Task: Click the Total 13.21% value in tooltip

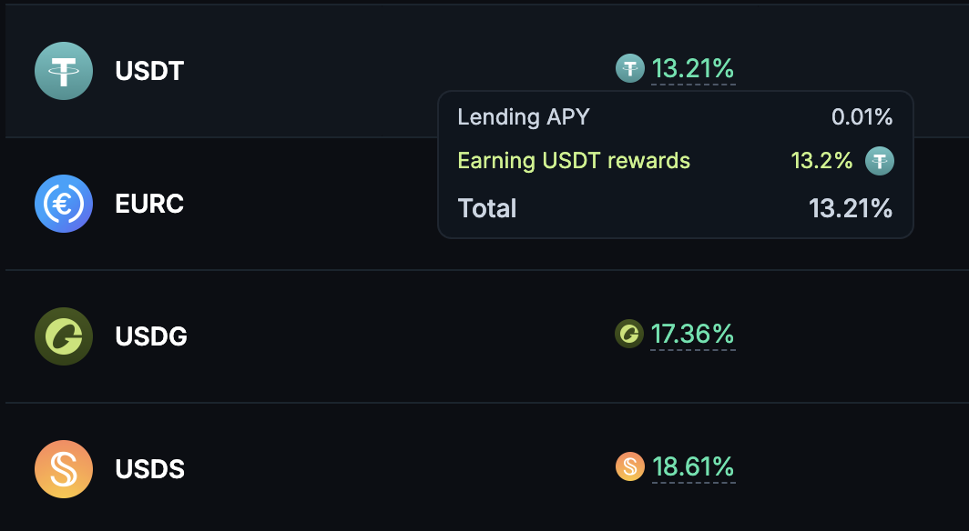Action: pyautogui.click(x=851, y=209)
